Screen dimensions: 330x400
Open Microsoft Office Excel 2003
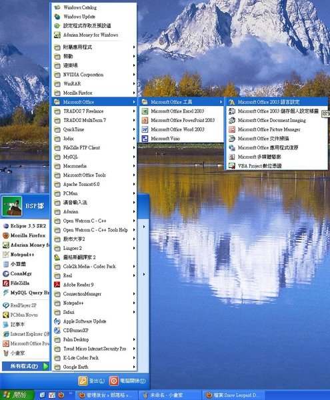click(x=181, y=111)
